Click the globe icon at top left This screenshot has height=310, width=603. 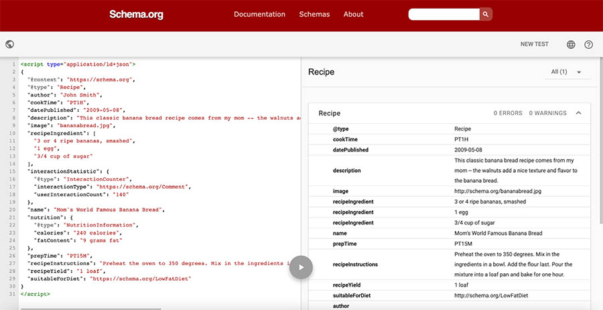pyautogui.click(x=9, y=45)
